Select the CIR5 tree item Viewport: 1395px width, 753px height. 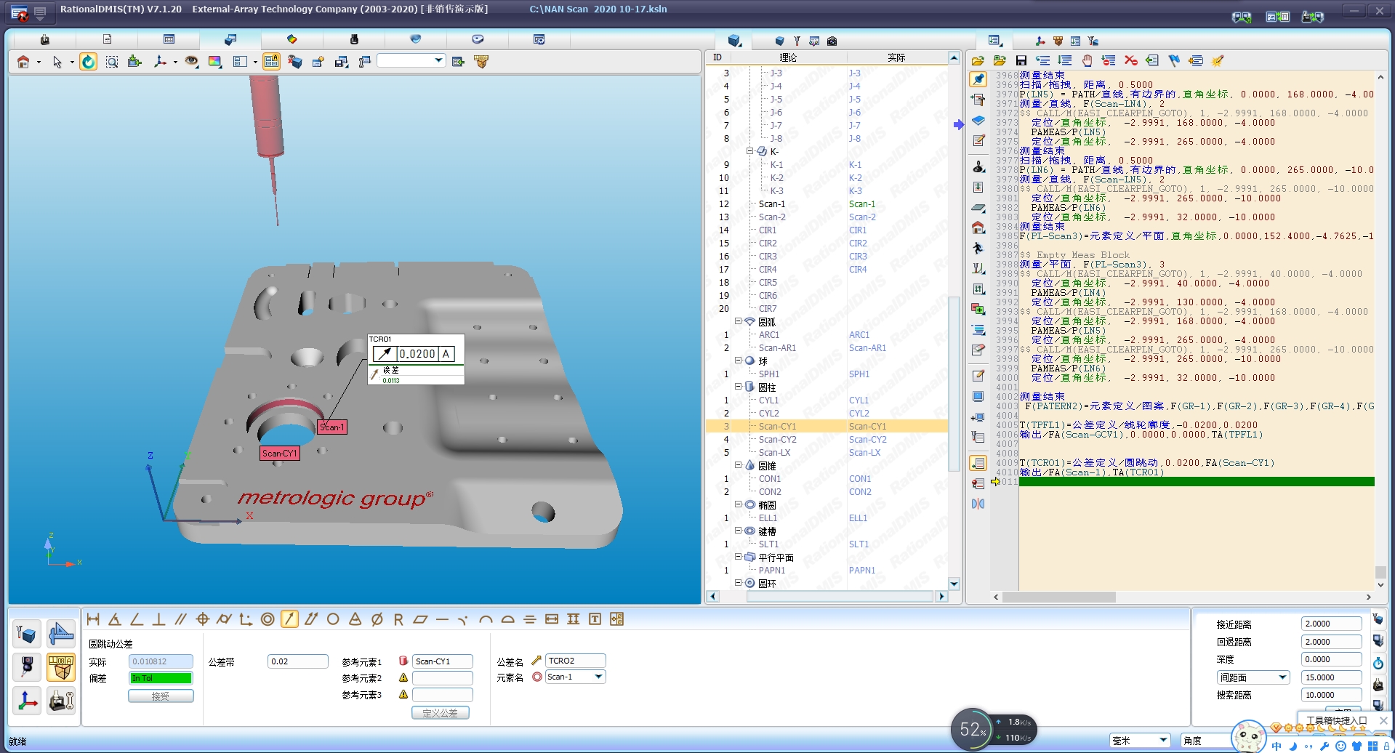coord(768,283)
